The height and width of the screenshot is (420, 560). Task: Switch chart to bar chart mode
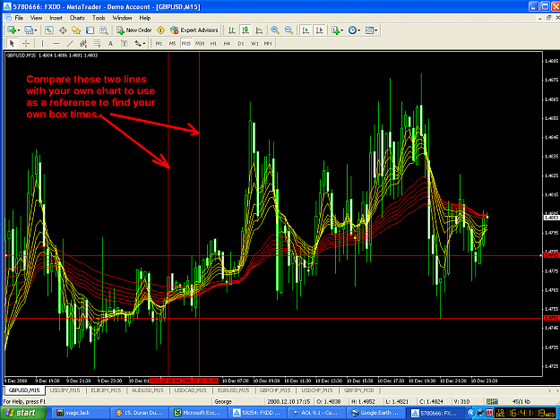pos(231,30)
